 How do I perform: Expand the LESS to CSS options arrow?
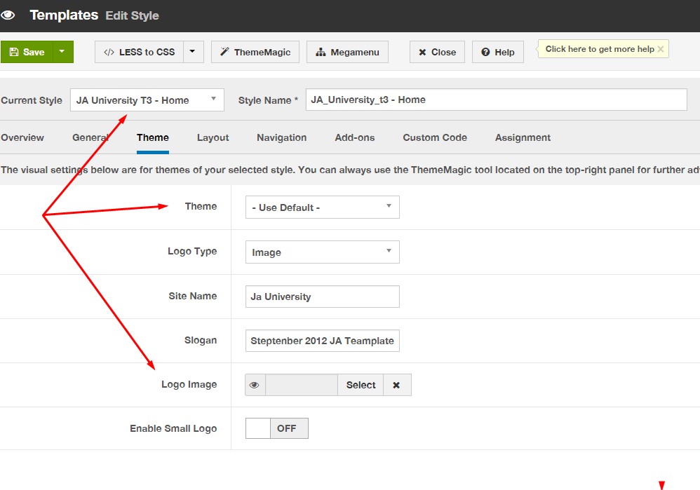194,52
